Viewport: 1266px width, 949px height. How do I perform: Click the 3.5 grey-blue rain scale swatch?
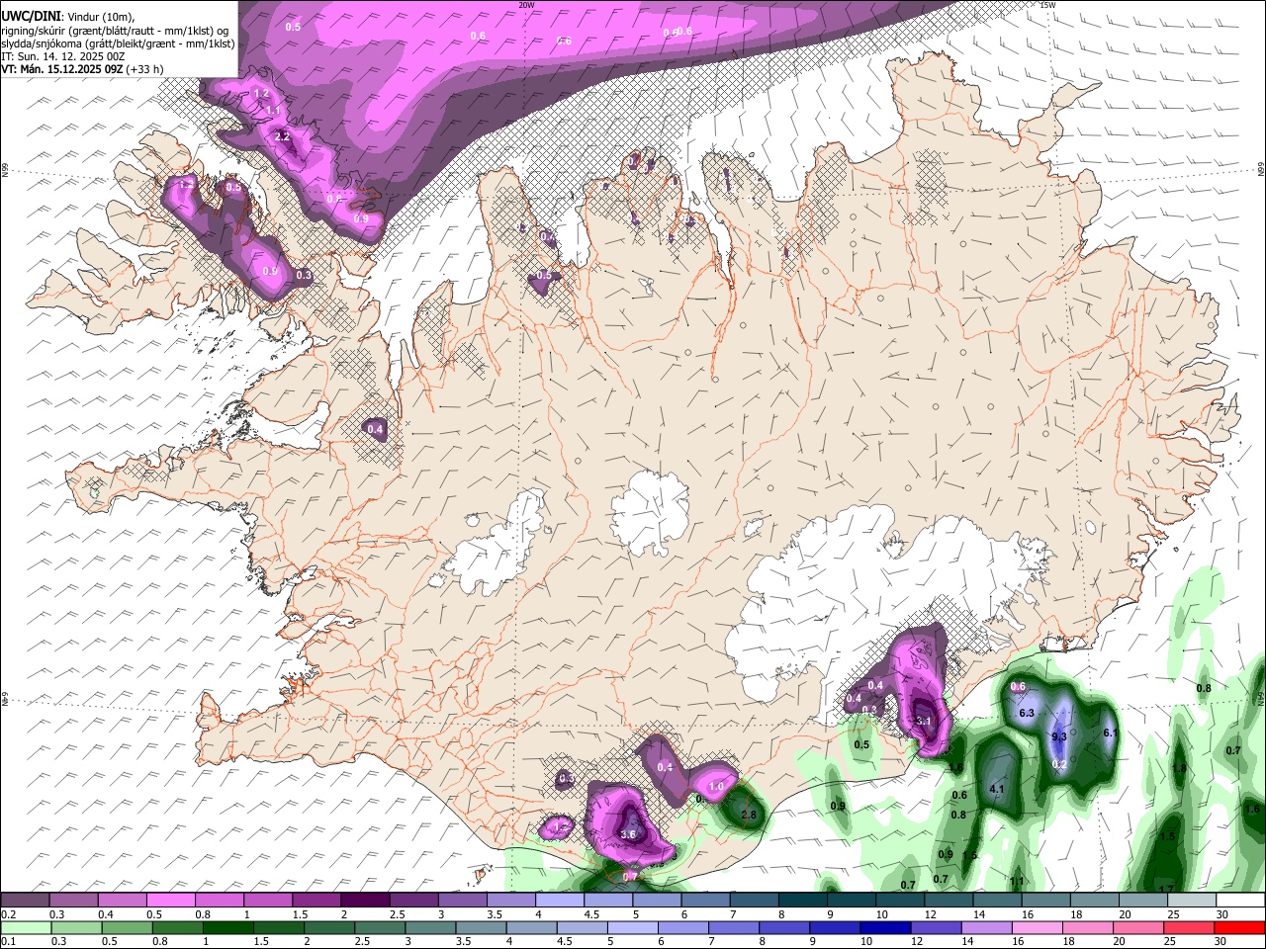coord(481,928)
